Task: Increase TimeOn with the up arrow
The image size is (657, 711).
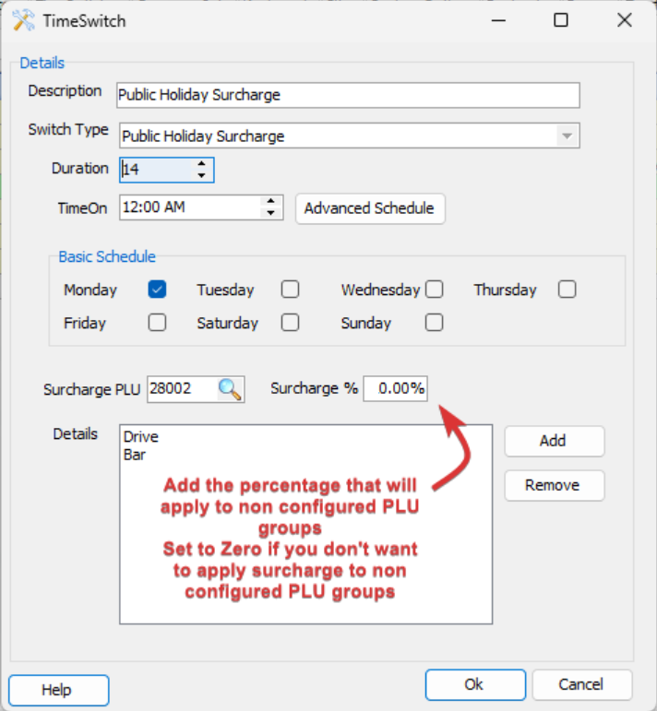Action: (x=271, y=201)
